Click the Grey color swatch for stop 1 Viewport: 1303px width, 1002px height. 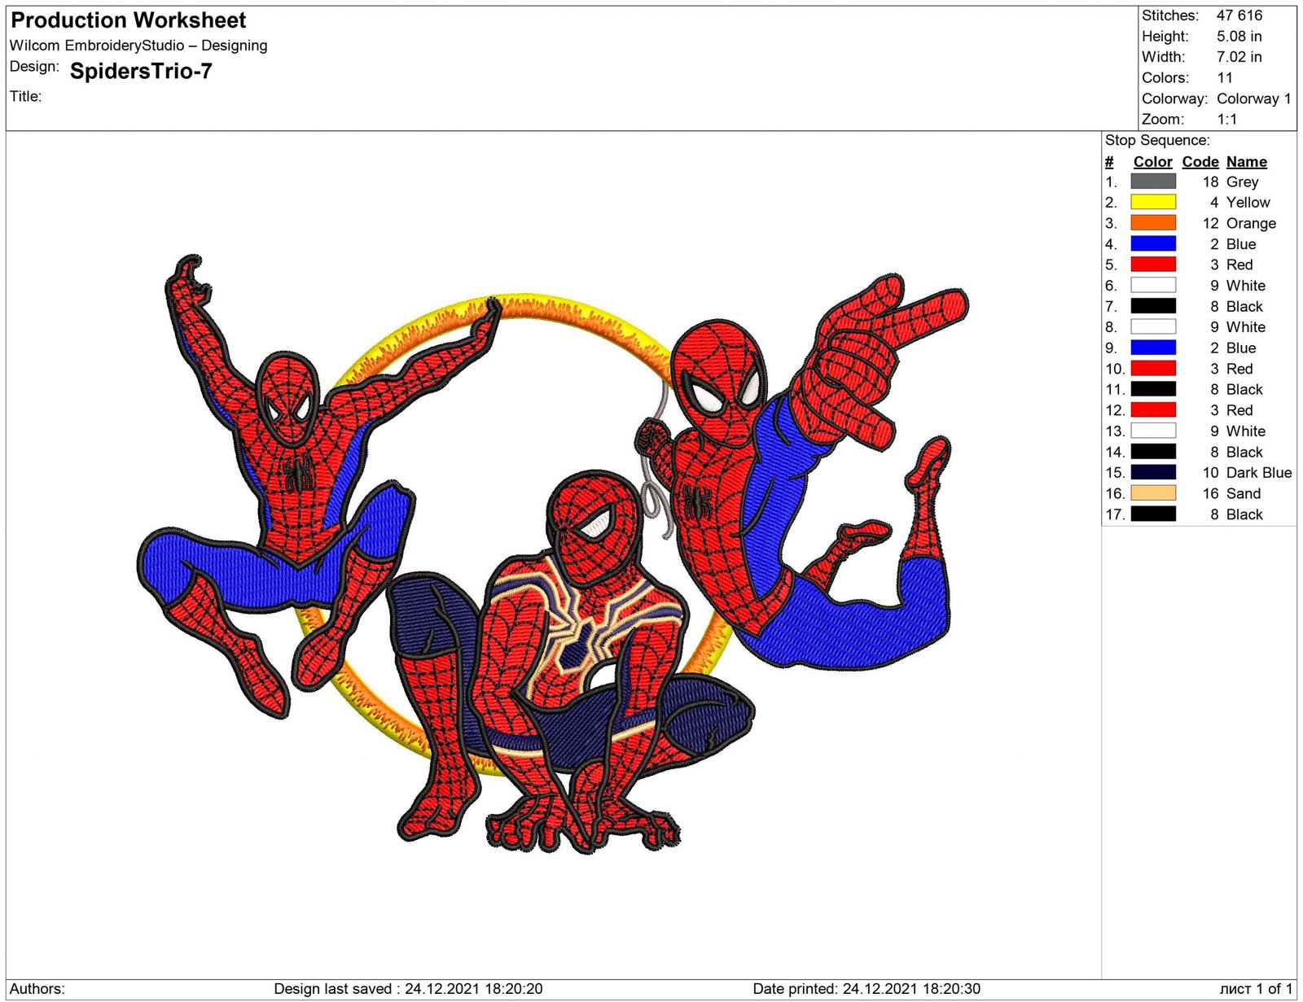click(1152, 182)
